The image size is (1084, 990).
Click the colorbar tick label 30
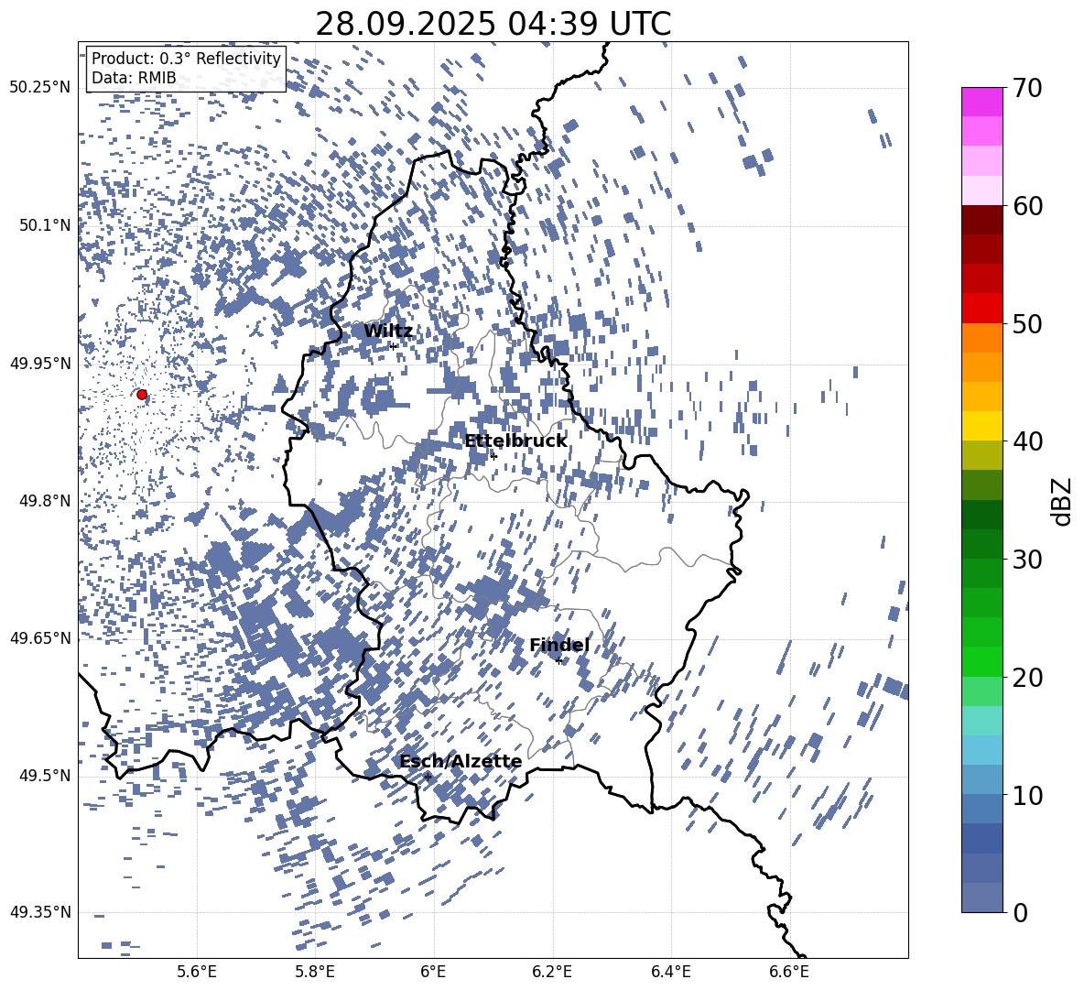click(1027, 560)
